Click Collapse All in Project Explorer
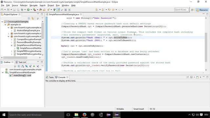210x118 pixels. (29, 18)
